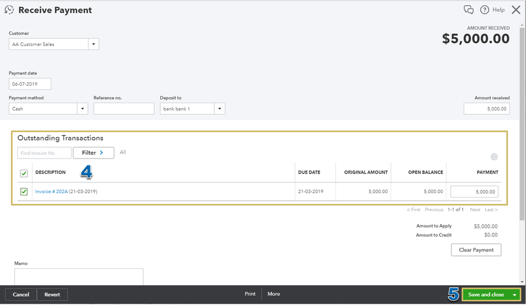The width and height of the screenshot is (526, 305).
Task: Click the DUE DATE column header
Action: point(309,172)
